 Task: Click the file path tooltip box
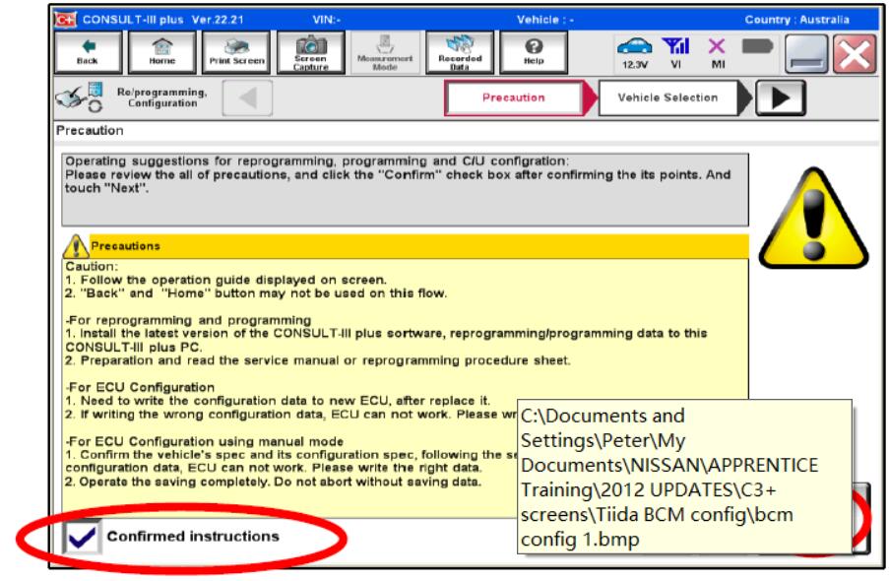[685, 477]
